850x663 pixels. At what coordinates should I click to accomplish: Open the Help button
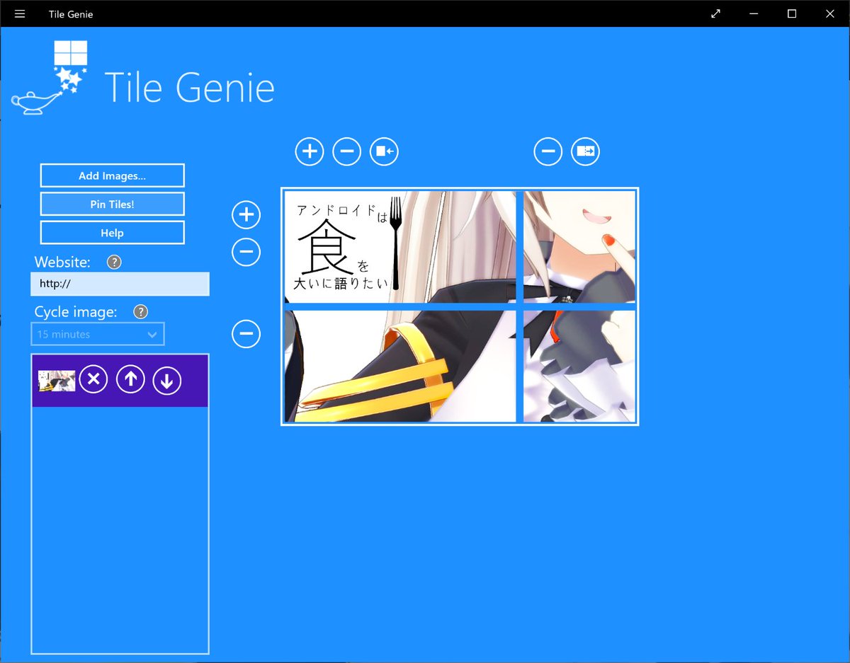click(x=113, y=233)
